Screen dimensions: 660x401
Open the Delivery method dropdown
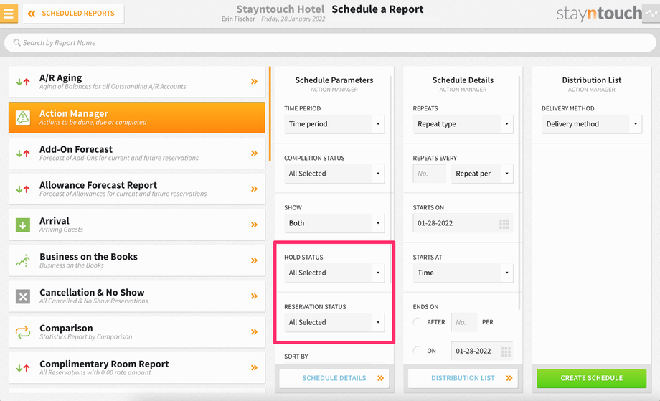tap(592, 124)
